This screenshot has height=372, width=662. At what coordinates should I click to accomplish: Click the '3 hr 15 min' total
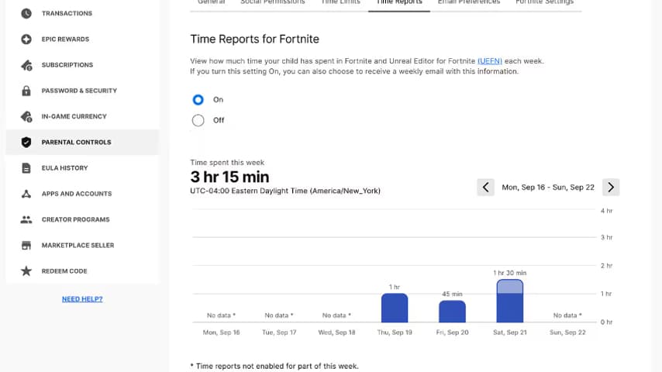pyautogui.click(x=229, y=177)
